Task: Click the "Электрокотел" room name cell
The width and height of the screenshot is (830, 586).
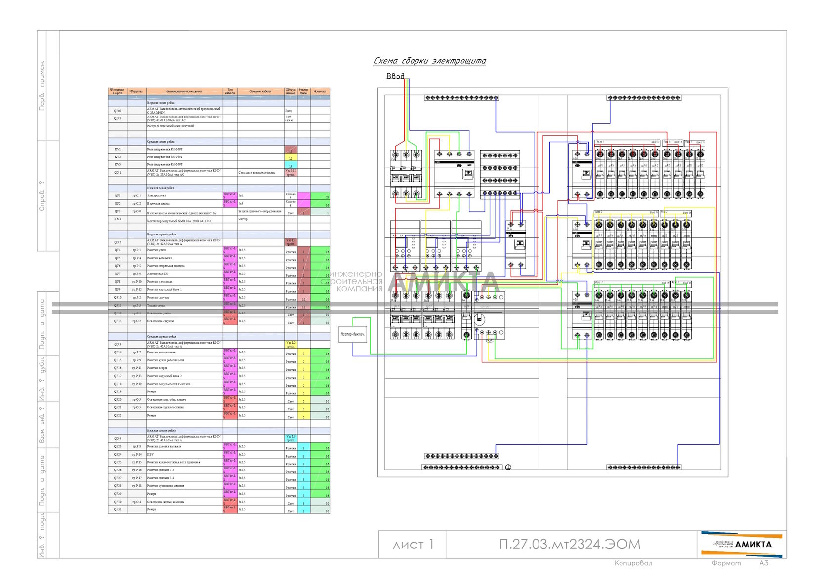Action: tap(184, 196)
